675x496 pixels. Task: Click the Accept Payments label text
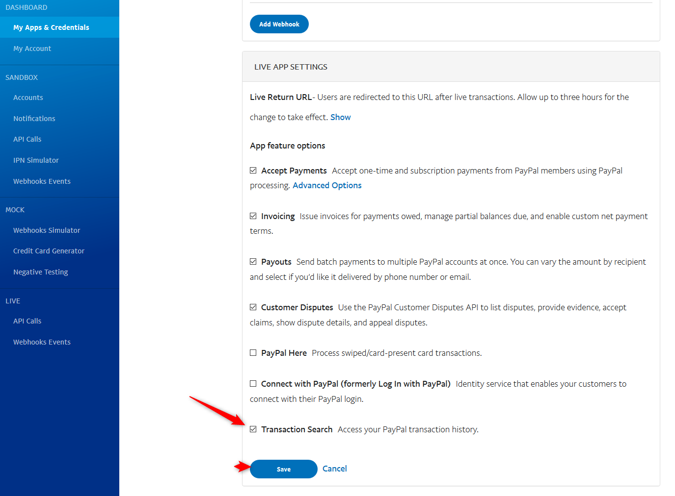(294, 171)
